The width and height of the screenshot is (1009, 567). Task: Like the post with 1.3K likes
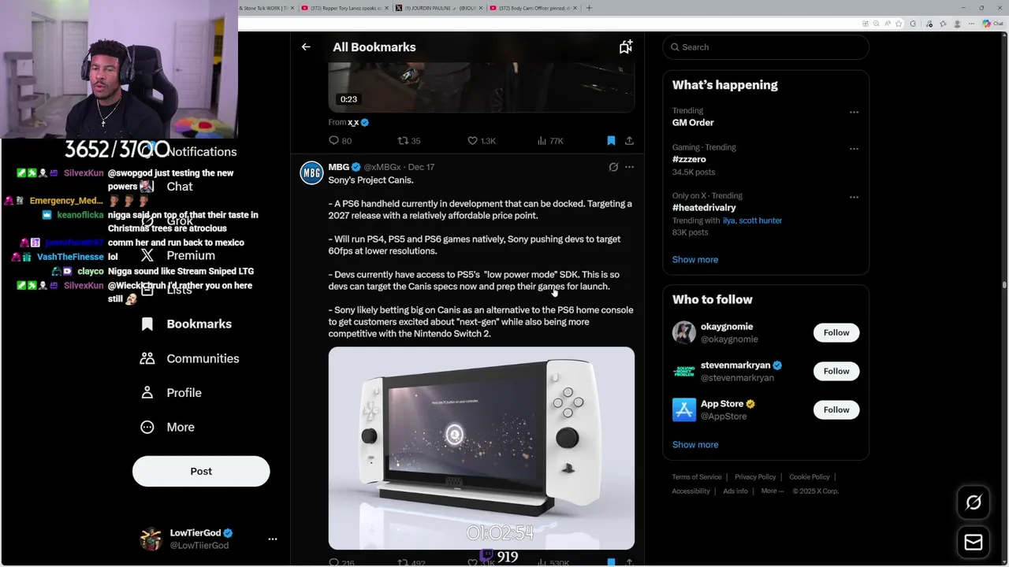pyautogui.click(x=481, y=141)
